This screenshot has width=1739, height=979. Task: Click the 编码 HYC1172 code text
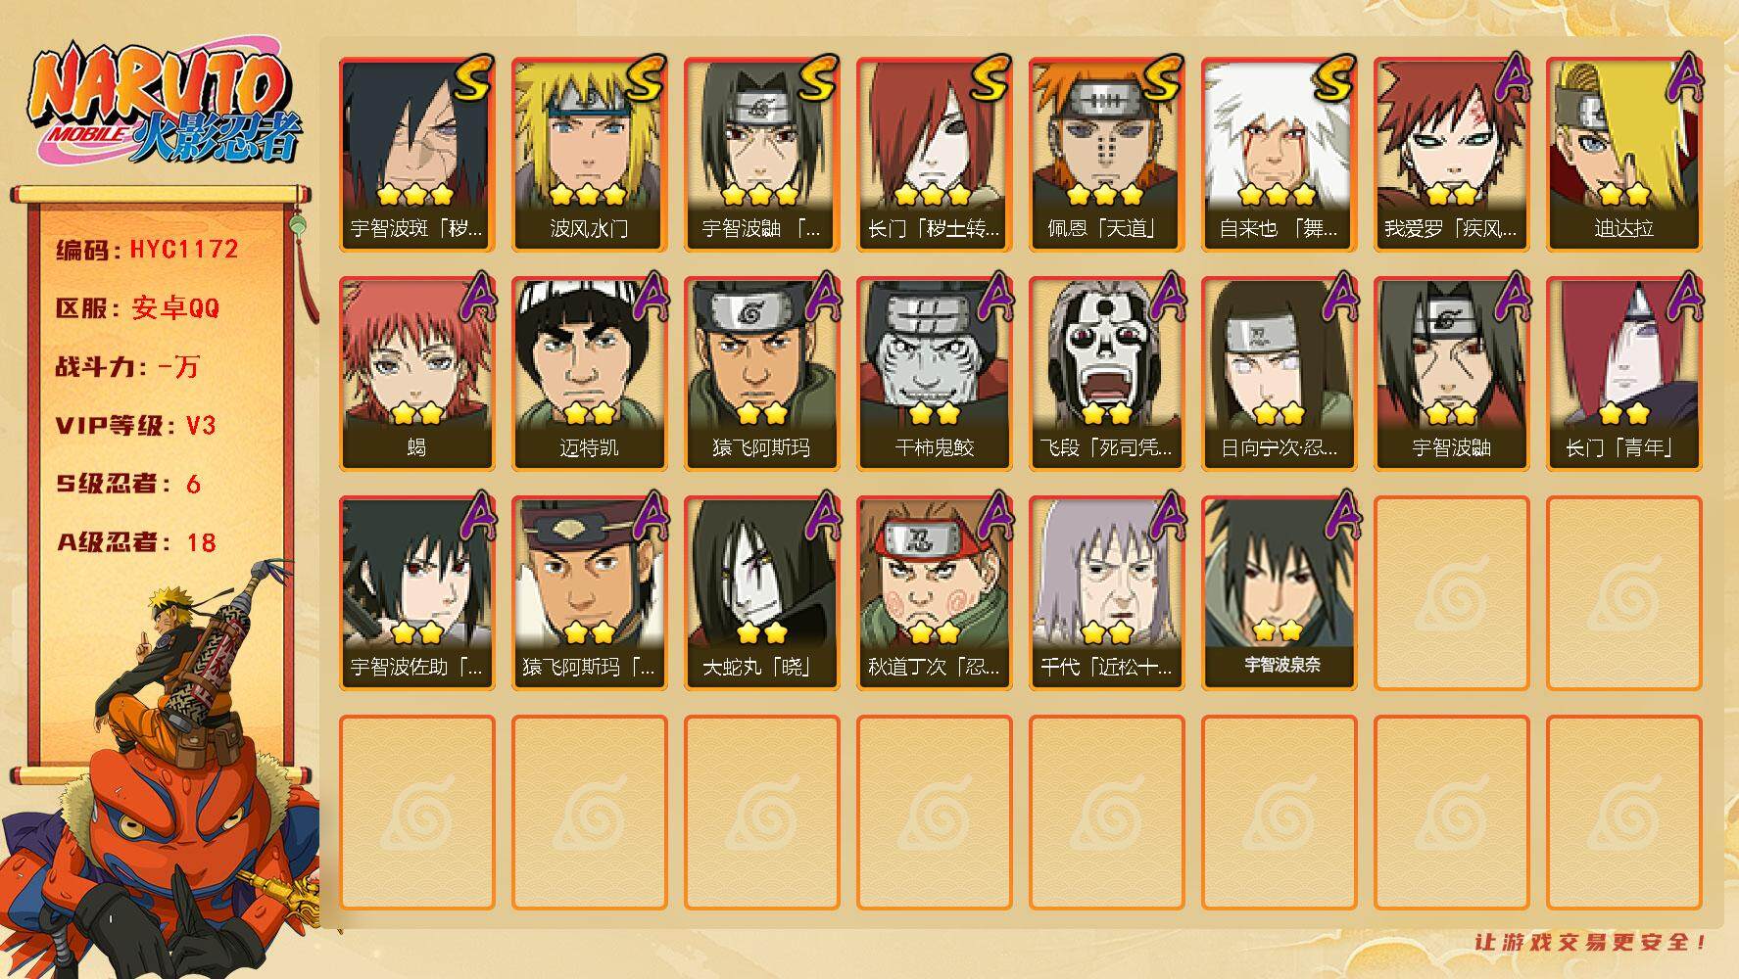(147, 250)
